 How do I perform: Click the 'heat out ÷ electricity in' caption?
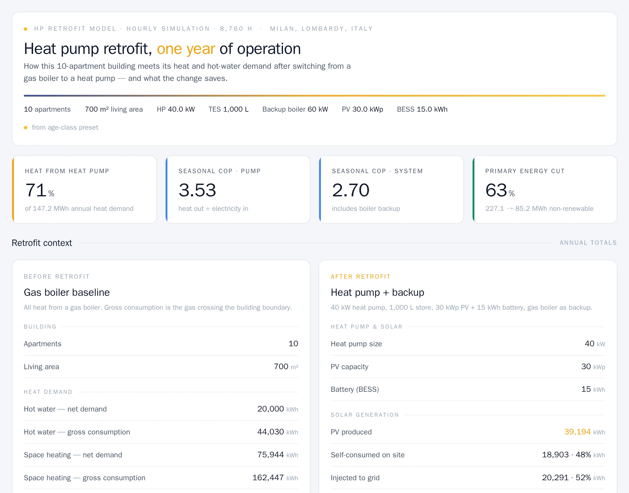click(x=213, y=209)
